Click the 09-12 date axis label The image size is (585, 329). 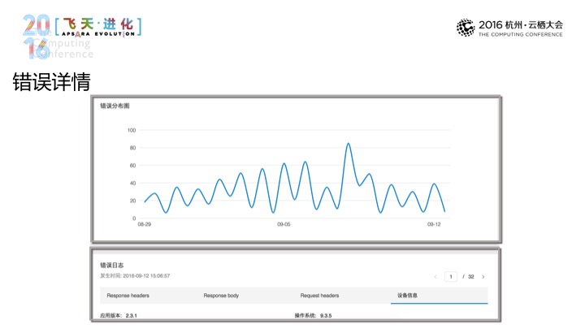point(435,224)
